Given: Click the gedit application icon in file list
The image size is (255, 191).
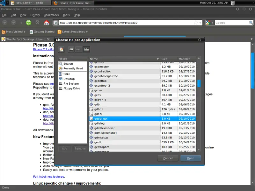Looking at the screenshot, I should pyautogui.click(x=91, y=142).
